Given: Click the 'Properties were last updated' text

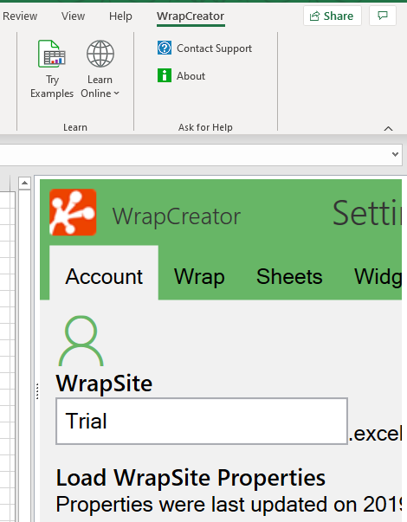Looking at the screenshot, I should 229,505.
